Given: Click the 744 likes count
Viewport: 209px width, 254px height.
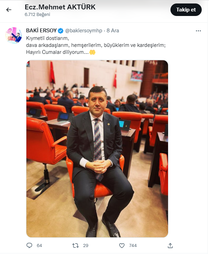Looking at the screenshot, I should [133, 246].
